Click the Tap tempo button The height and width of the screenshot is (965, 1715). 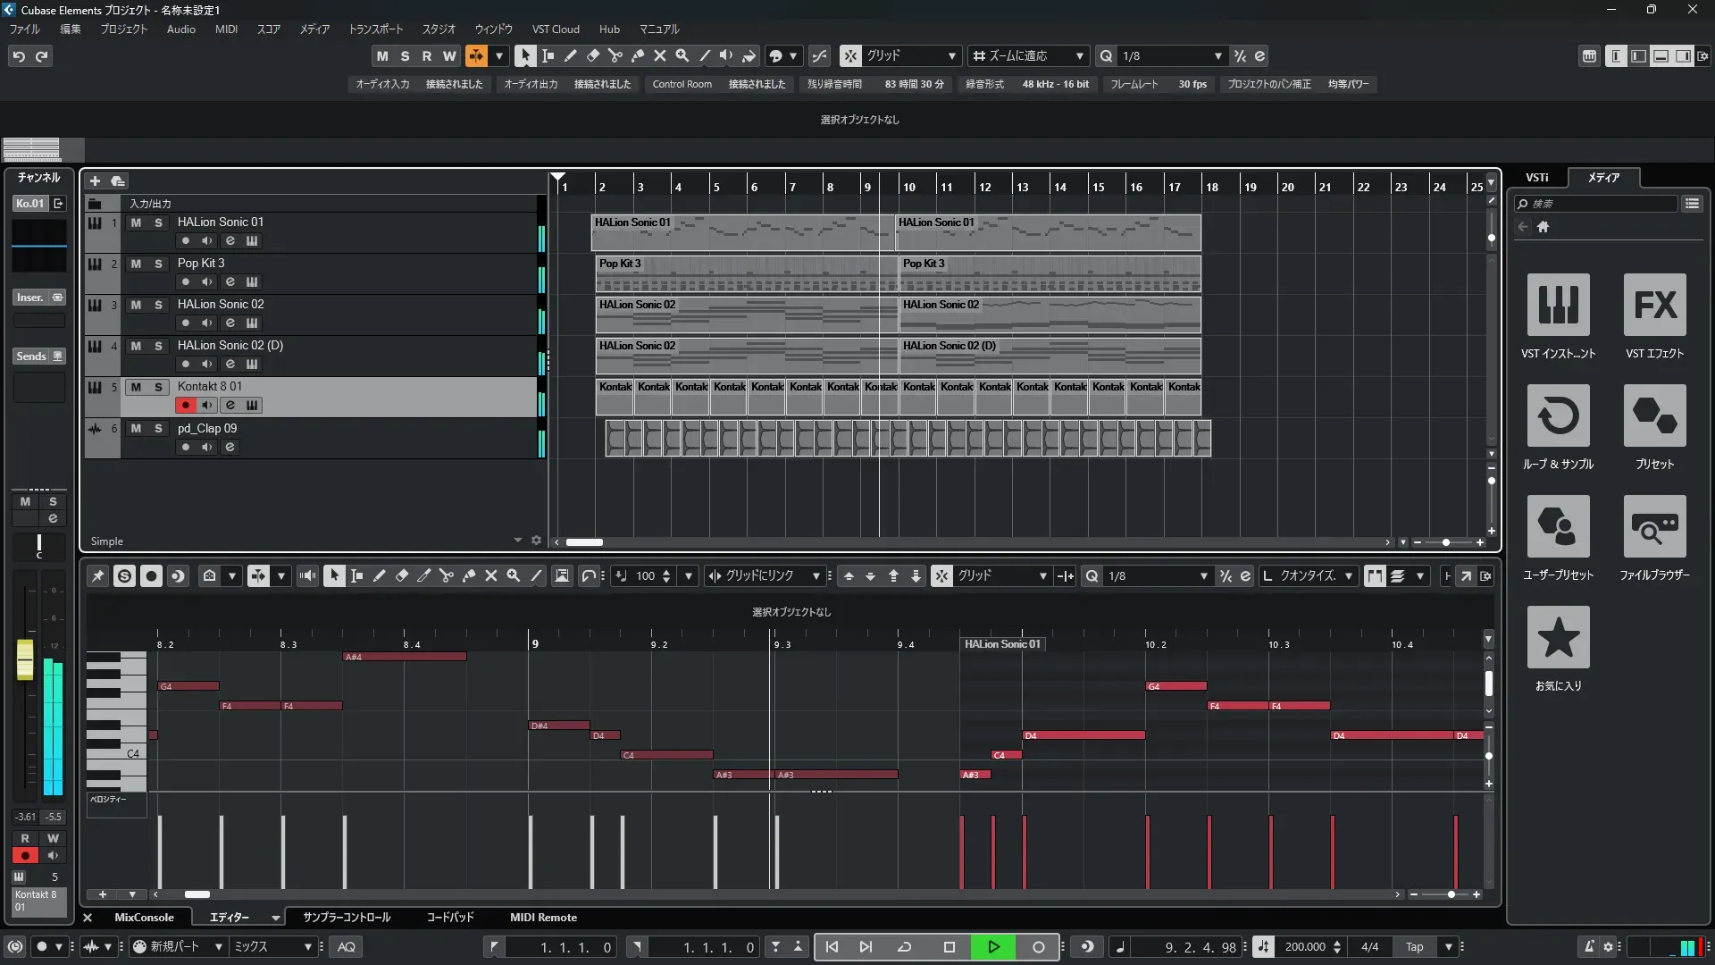tap(1414, 947)
